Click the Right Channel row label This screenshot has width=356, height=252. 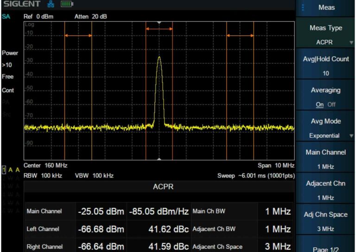pyautogui.click(x=44, y=246)
